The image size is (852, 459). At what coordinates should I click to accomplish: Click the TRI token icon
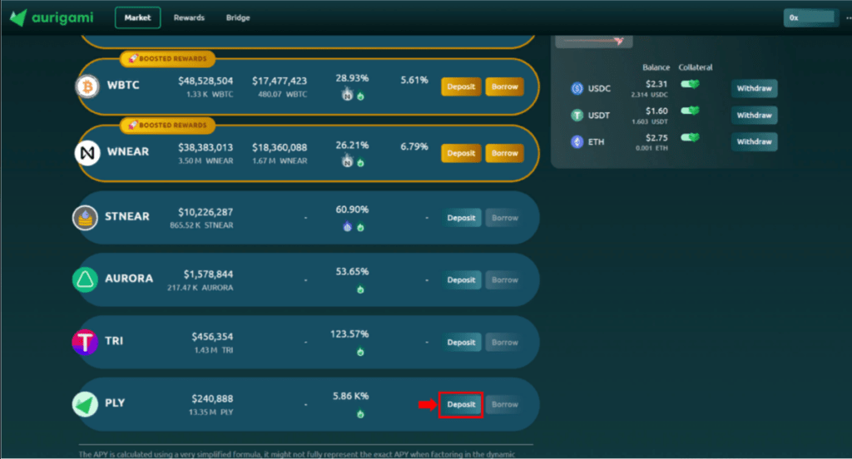coord(85,343)
